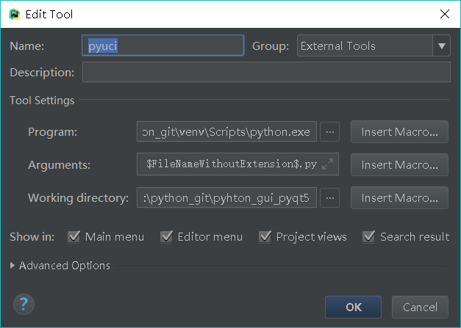Screen dimensions: 461x328
Task: Click the empty Description field
Action: click(x=266, y=73)
